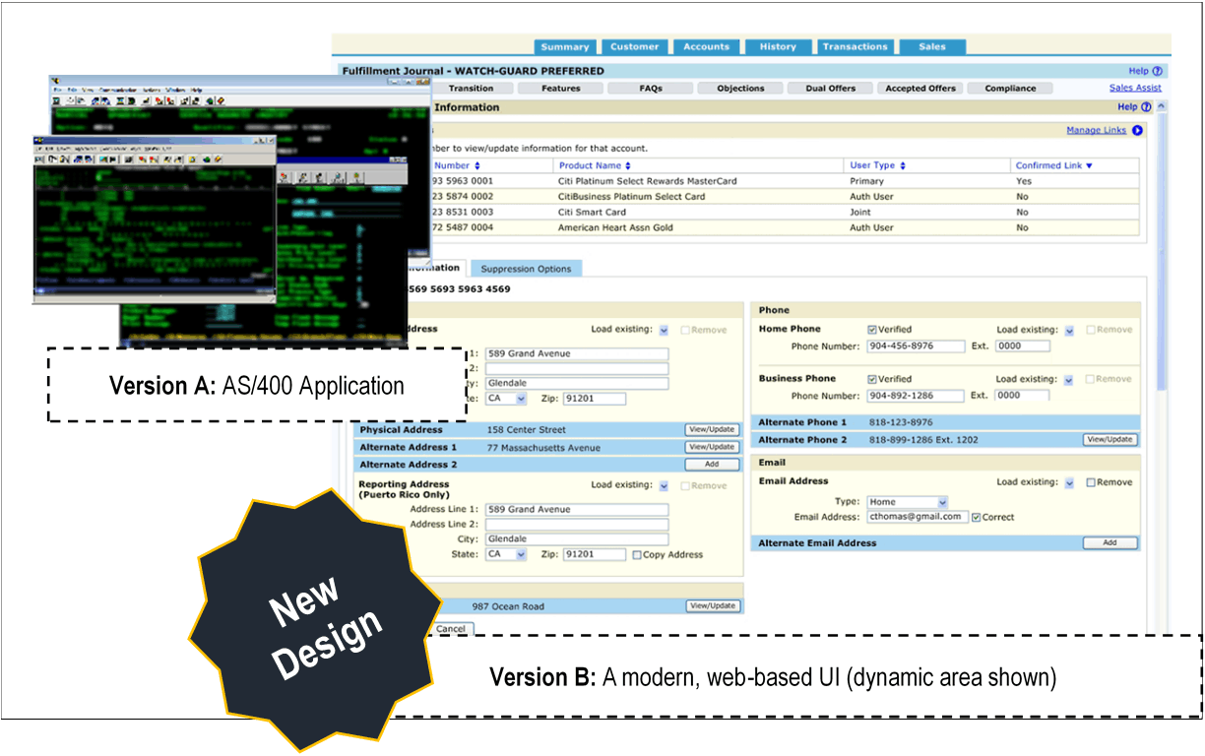Toggle the Correct checkbox beside email

point(976,517)
